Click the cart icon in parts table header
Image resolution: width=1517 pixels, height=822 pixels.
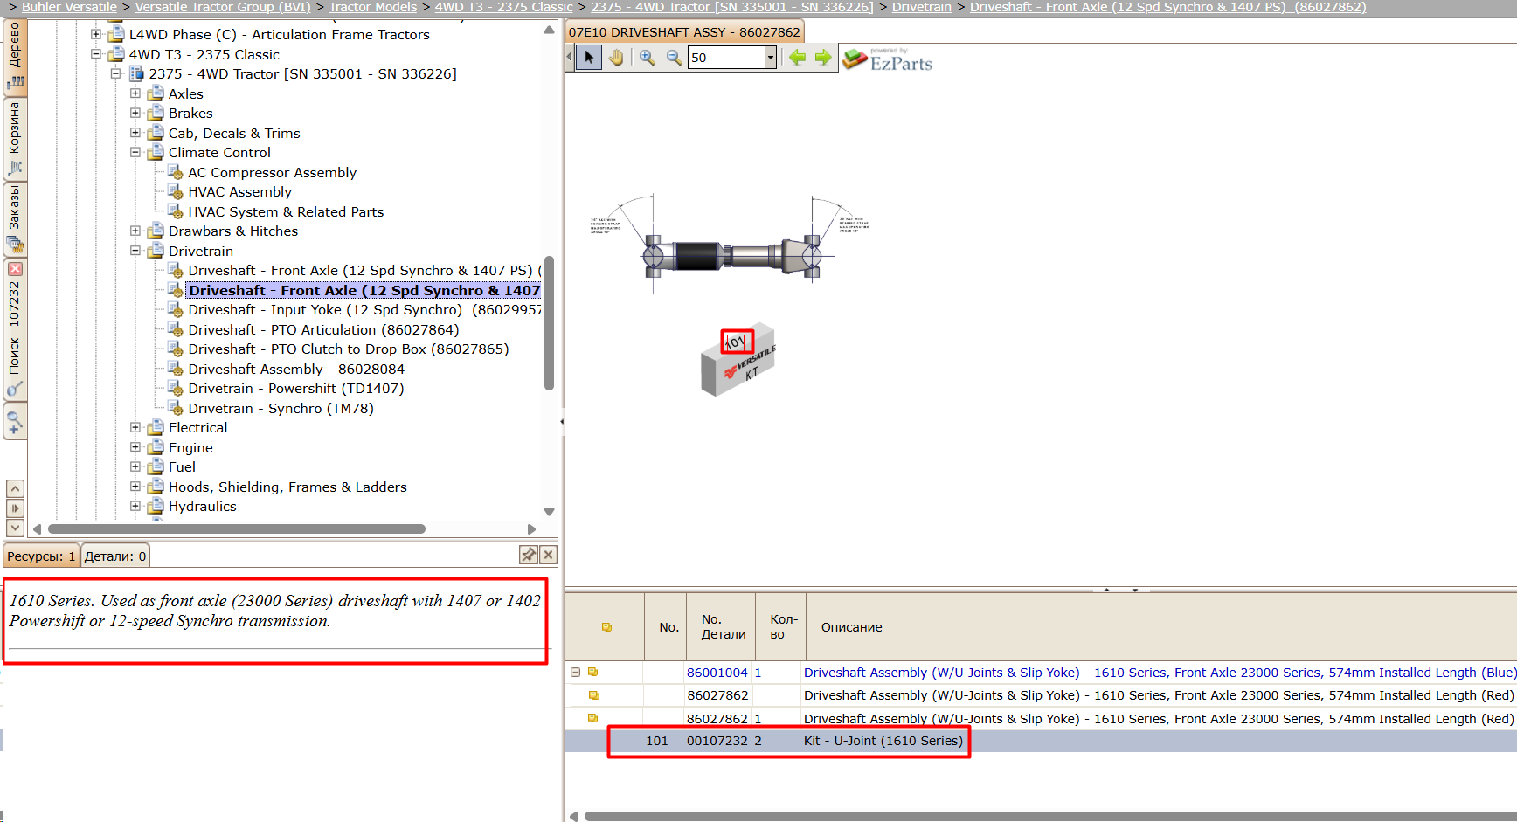(x=606, y=627)
